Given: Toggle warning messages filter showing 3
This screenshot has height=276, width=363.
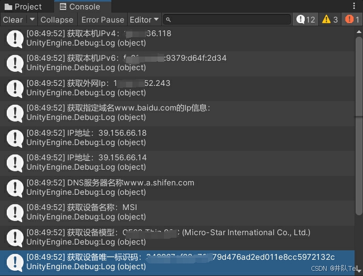Looking at the screenshot, I should 330,19.
